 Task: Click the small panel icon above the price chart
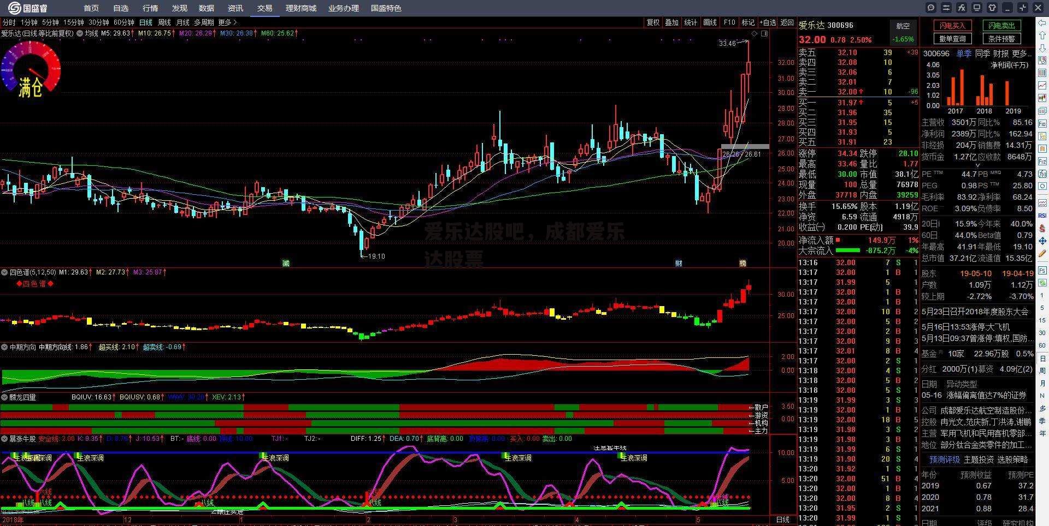point(764,33)
